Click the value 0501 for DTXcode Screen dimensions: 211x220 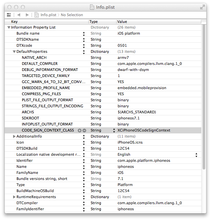[122, 45]
